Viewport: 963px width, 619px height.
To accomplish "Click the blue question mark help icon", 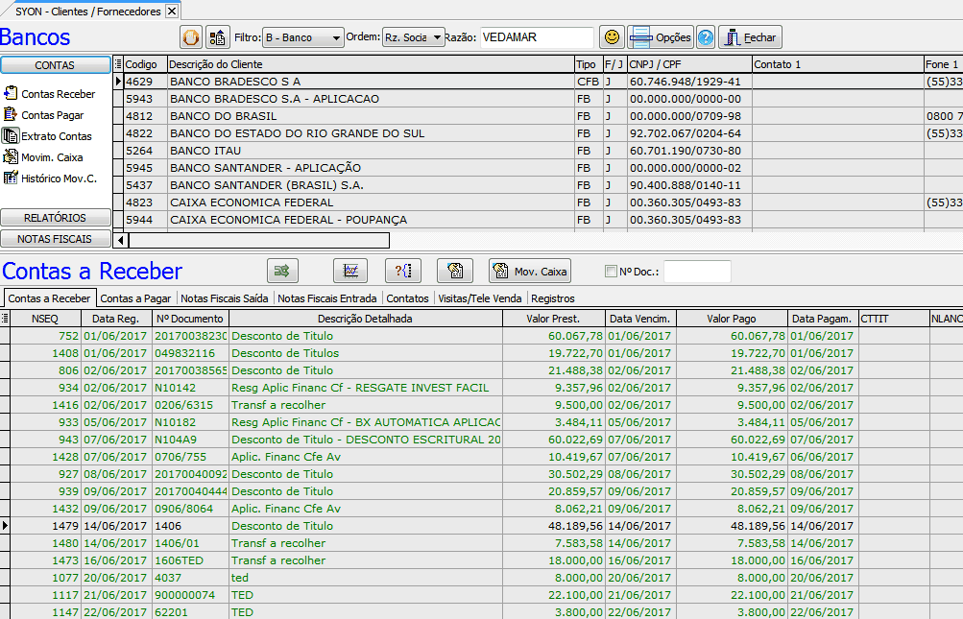I will [x=706, y=37].
